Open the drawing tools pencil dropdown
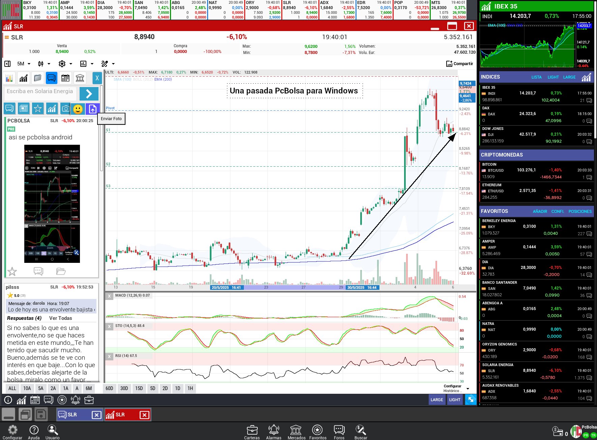597x440 pixels. tap(108, 64)
